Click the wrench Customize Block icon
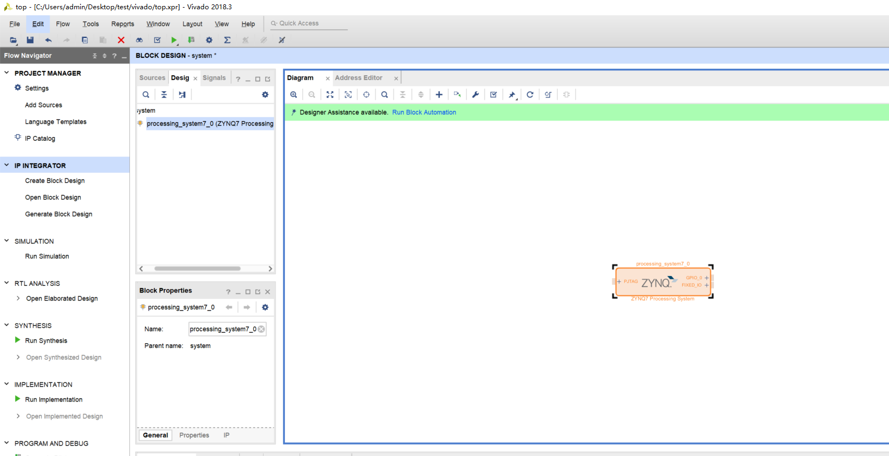 (x=475, y=94)
